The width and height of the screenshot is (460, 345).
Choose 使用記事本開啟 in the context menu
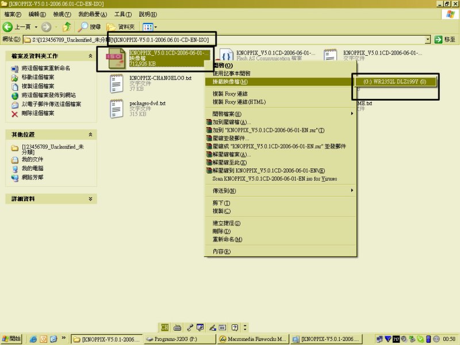[280, 74]
